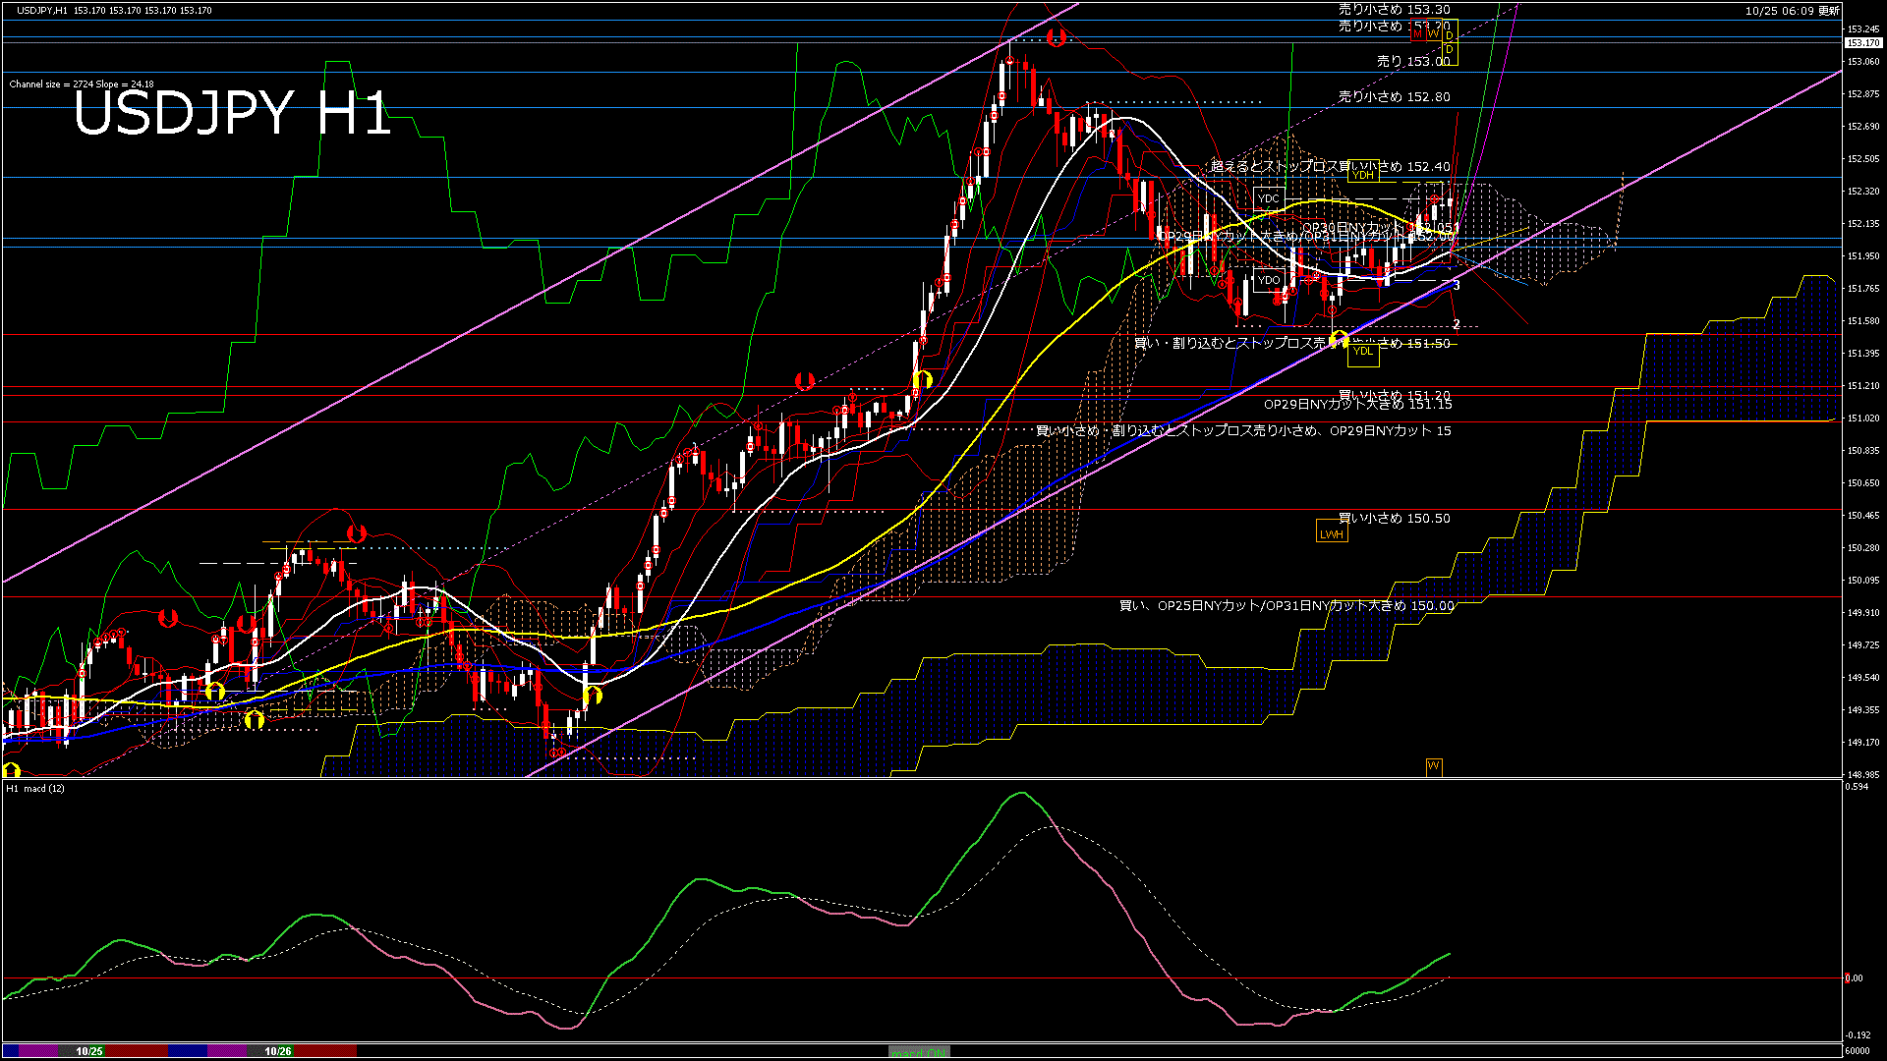Select the NYカット大きめ 150.00 buy label

coord(1287,605)
